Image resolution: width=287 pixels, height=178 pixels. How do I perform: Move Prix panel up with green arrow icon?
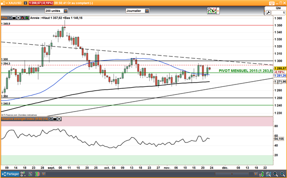point(27,18)
